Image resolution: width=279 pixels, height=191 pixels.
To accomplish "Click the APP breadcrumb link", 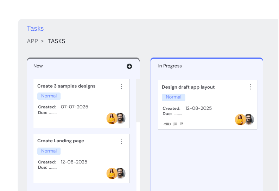I will tap(32, 41).
